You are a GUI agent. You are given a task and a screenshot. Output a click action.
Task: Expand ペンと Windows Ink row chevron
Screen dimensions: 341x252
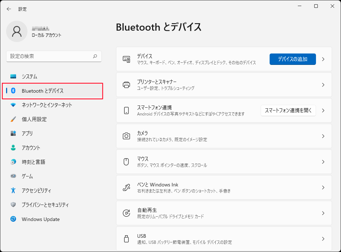tap(323, 187)
